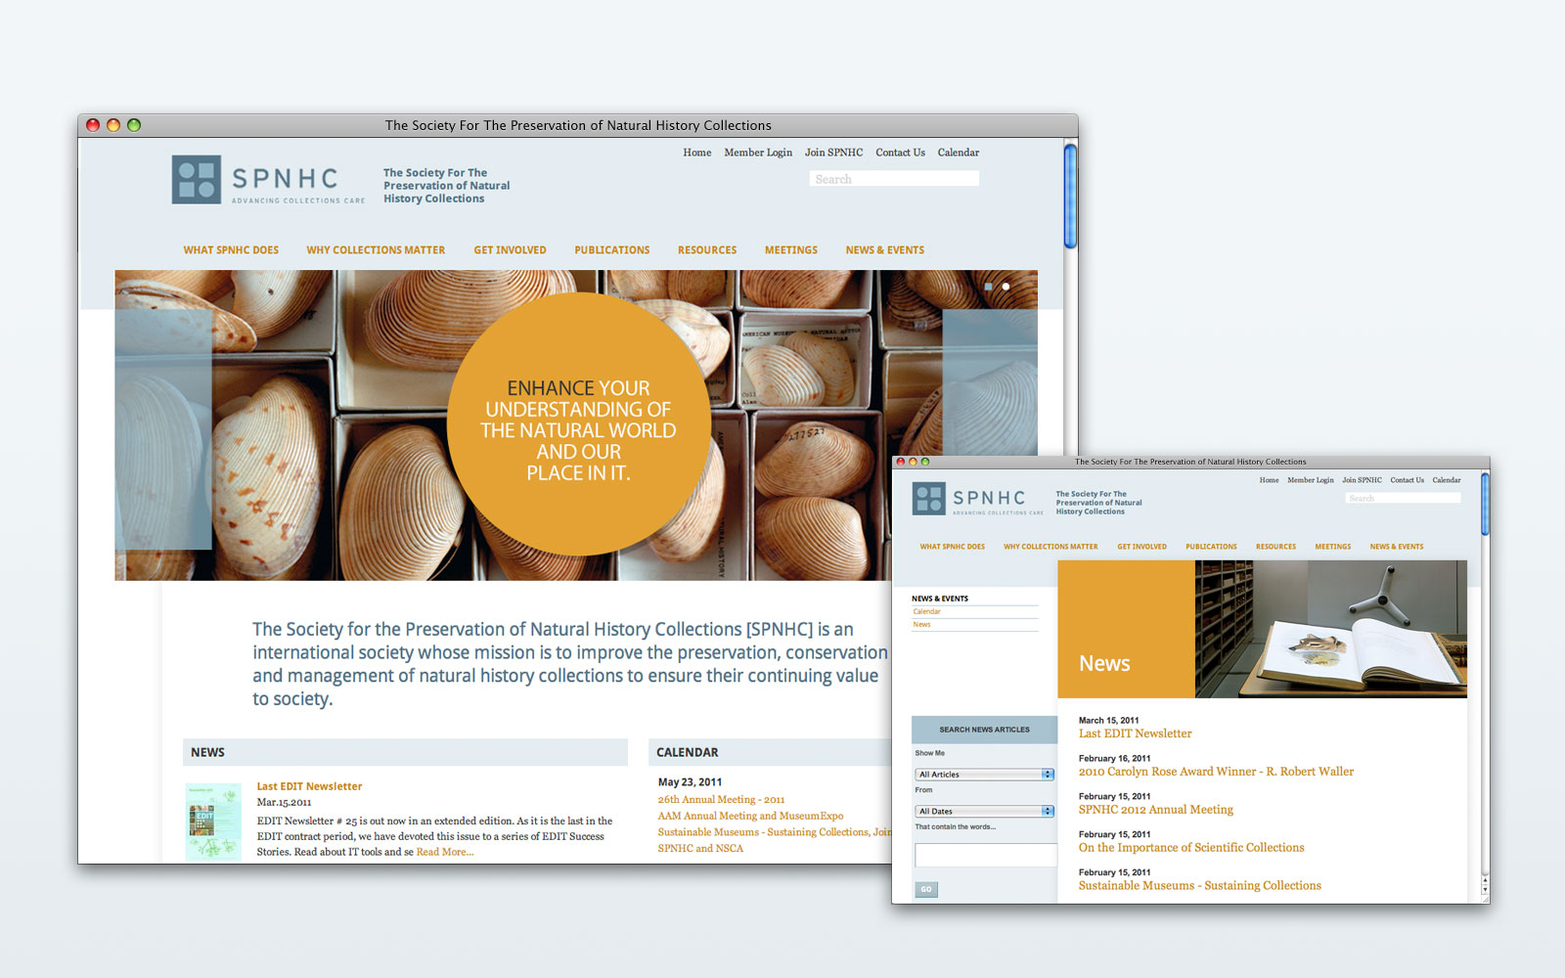
Task: Open Contact Us in the large window
Action: (900, 153)
